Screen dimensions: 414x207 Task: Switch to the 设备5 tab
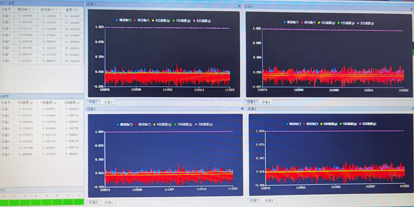tap(93, 202)
